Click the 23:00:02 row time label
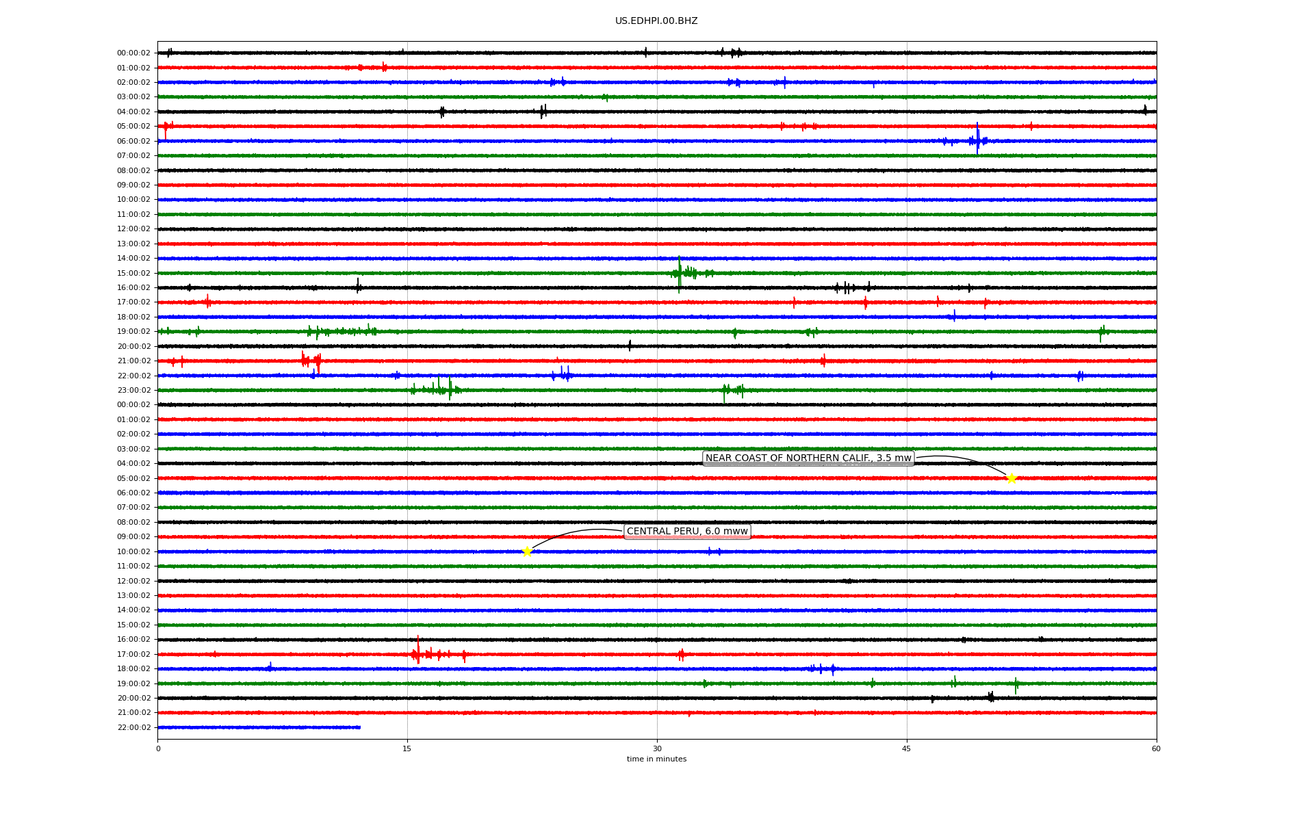 133,391
